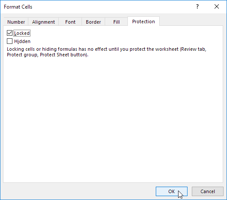Uncheck the Locked checkbox box
This screenshot has height=200, width=227.
click(9, 33)
